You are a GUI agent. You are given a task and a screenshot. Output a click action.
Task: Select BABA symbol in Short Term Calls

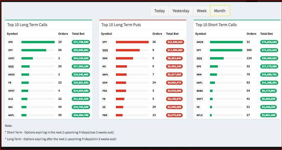pyautogui.click(x=200, y=91)
